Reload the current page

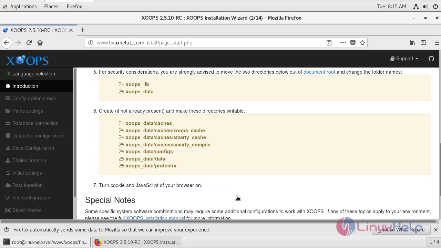pyautogui.click(x=29, y=43)
